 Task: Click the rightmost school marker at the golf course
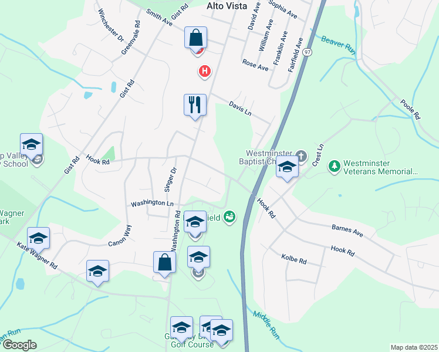pos(221,331)
